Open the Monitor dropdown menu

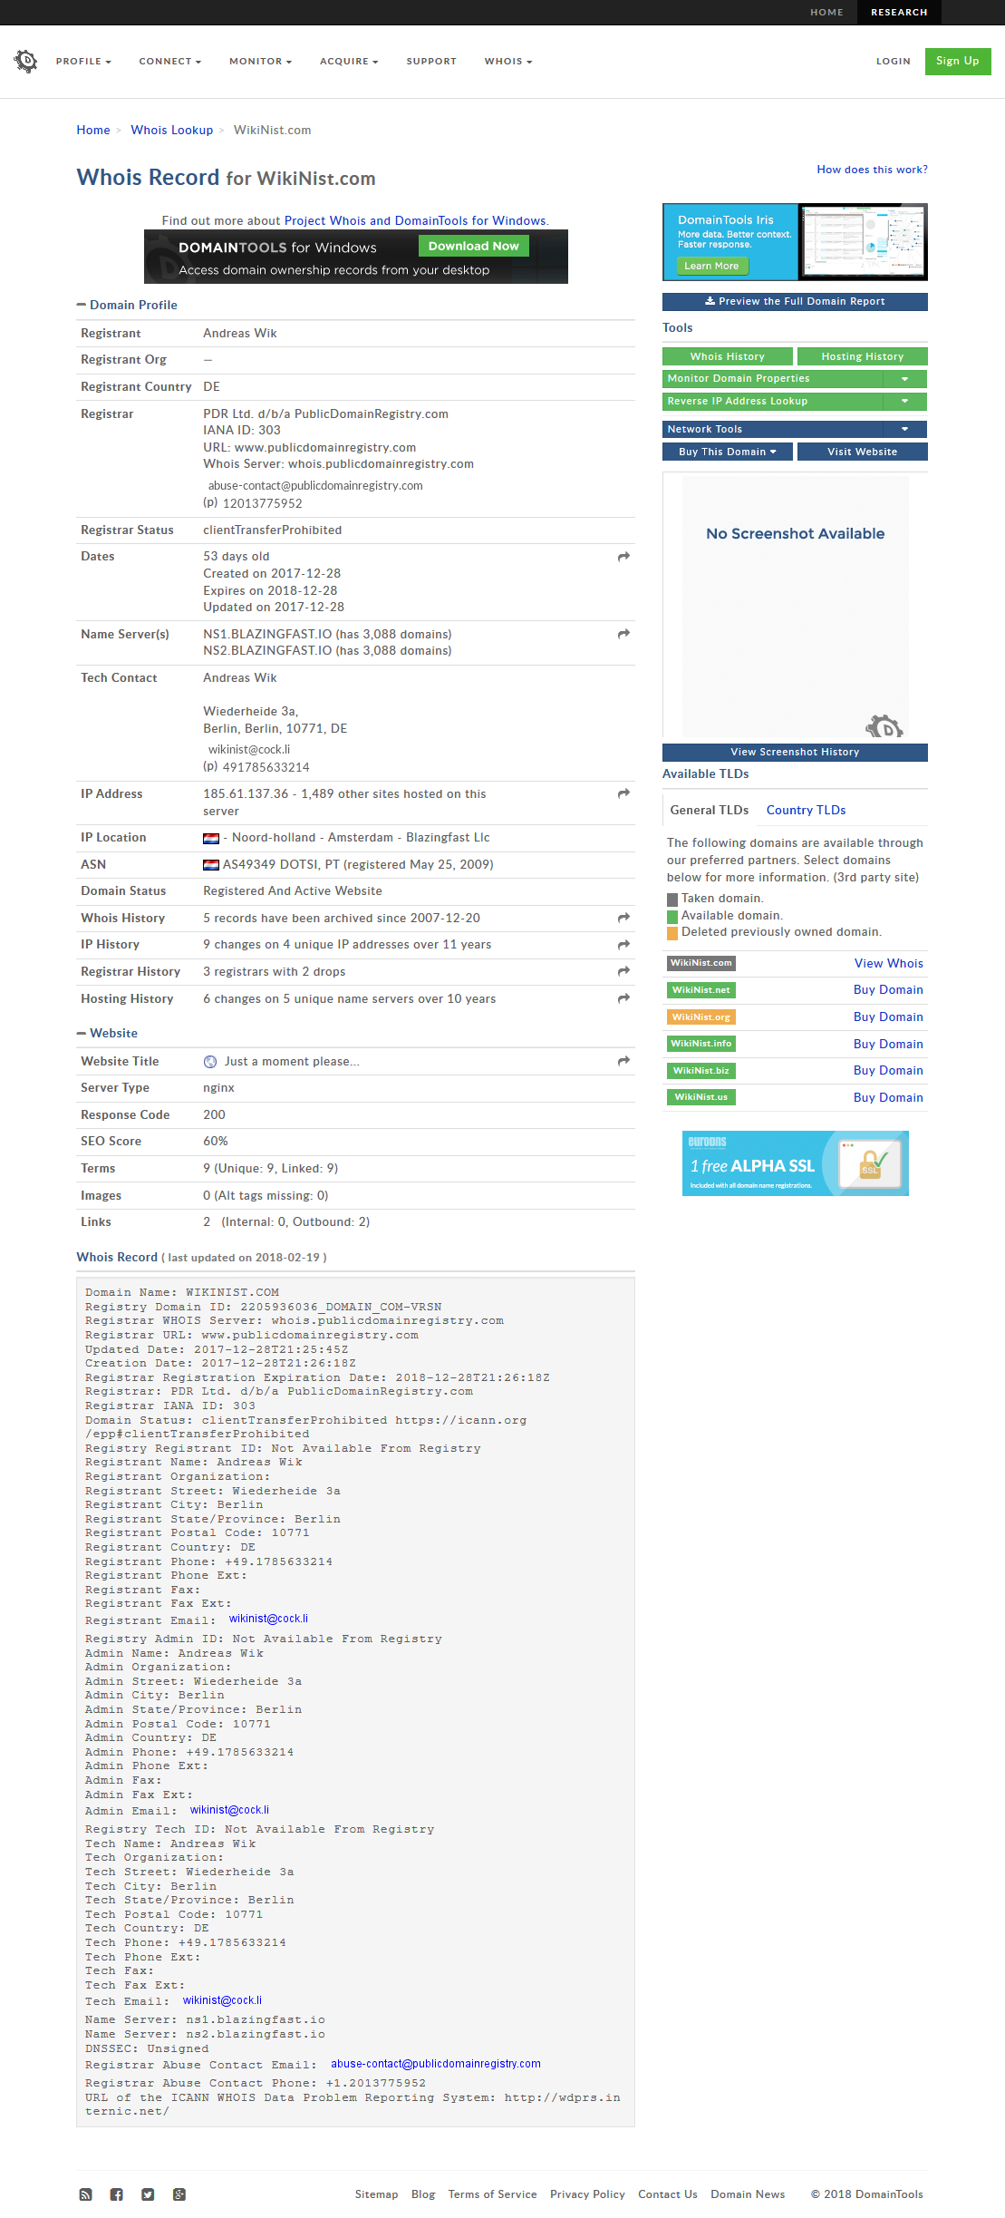pos(261,62)
